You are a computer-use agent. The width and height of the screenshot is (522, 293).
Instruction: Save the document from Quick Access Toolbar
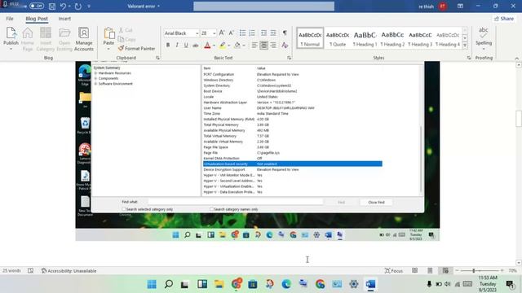coord(52,7)
